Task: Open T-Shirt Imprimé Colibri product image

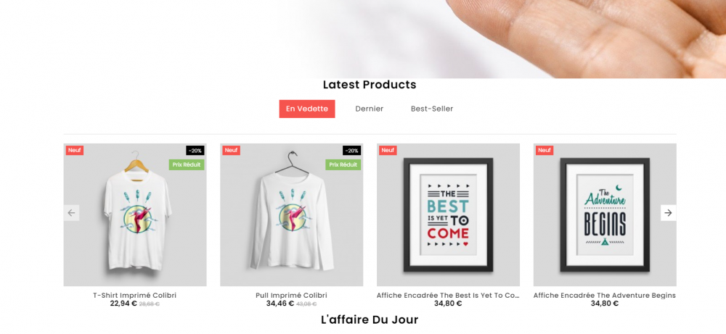Action: 135,214
